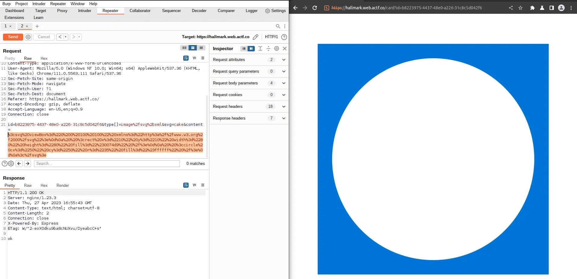Open Inspector settings gear icon
This screenshot has height=279, width=577.
pyautogui.click(x=276, y=49)
